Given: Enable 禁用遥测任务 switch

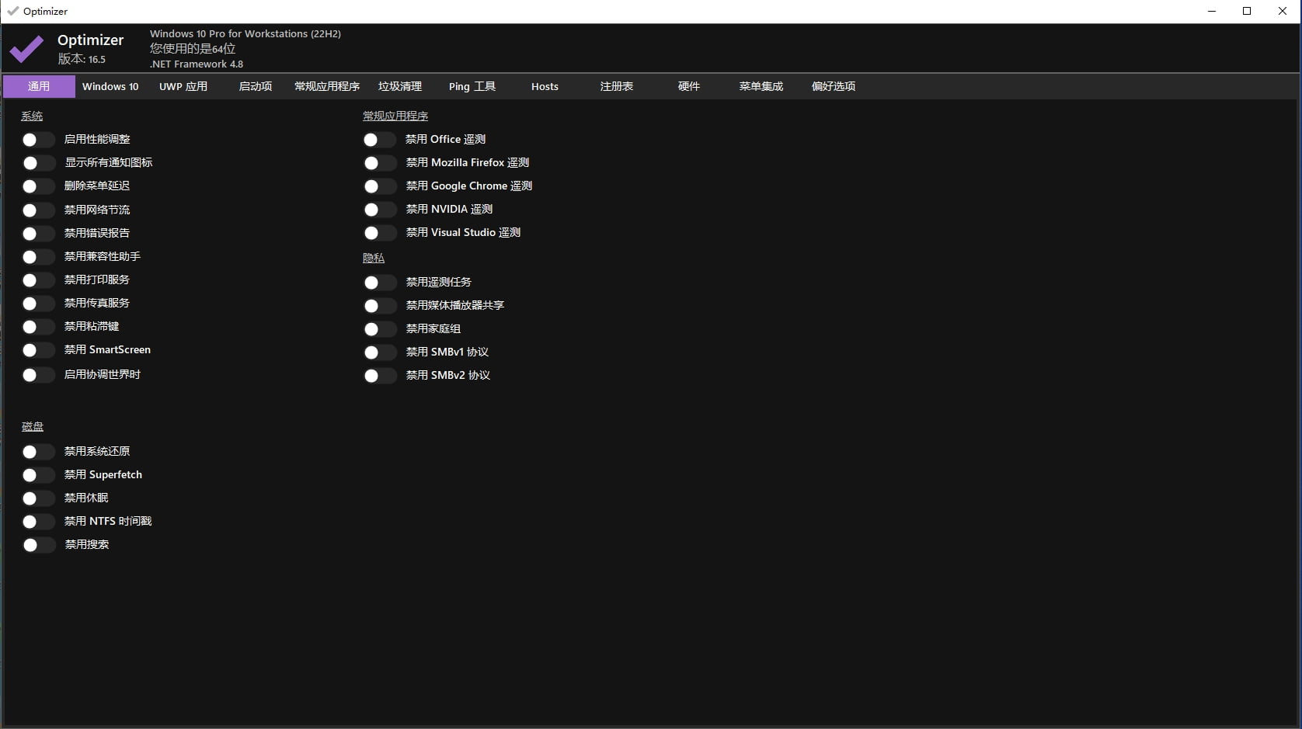Looking at the screenshot, I should tap(379, 283).
